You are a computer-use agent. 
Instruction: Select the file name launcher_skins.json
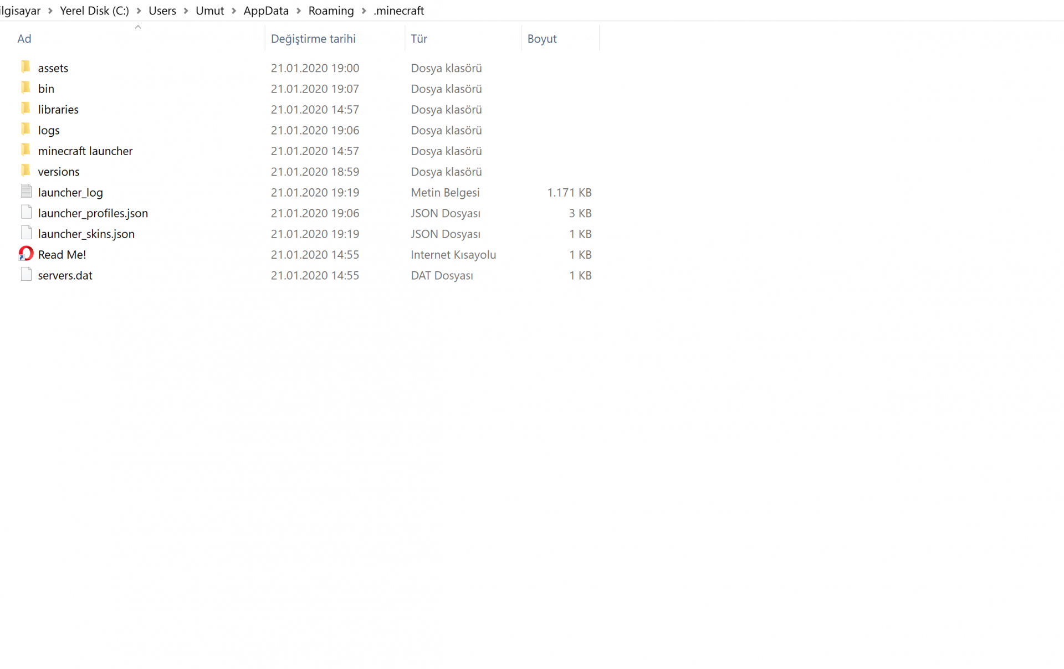coord(86,234)
